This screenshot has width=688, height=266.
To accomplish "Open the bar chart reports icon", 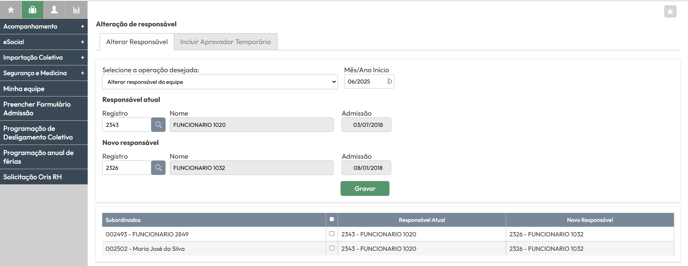I will pyautogui.click(x=76, y=10).
